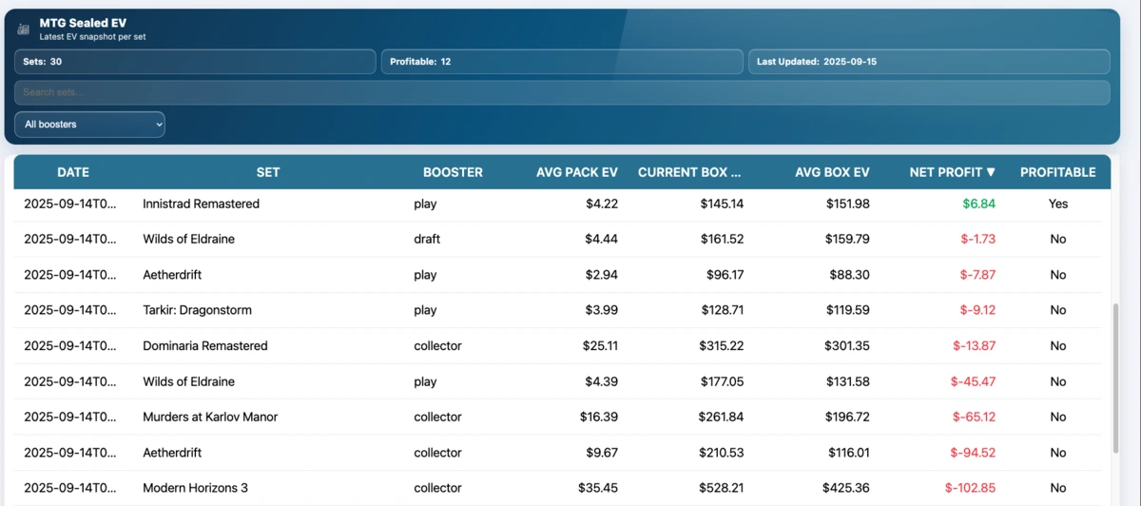The width and height of the screenshot is (1141, 506).
Task: Click the Dominaria Remastered set name
Action: tap(204, 346)
